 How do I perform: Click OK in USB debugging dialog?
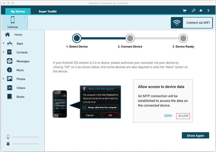[110, 115]
